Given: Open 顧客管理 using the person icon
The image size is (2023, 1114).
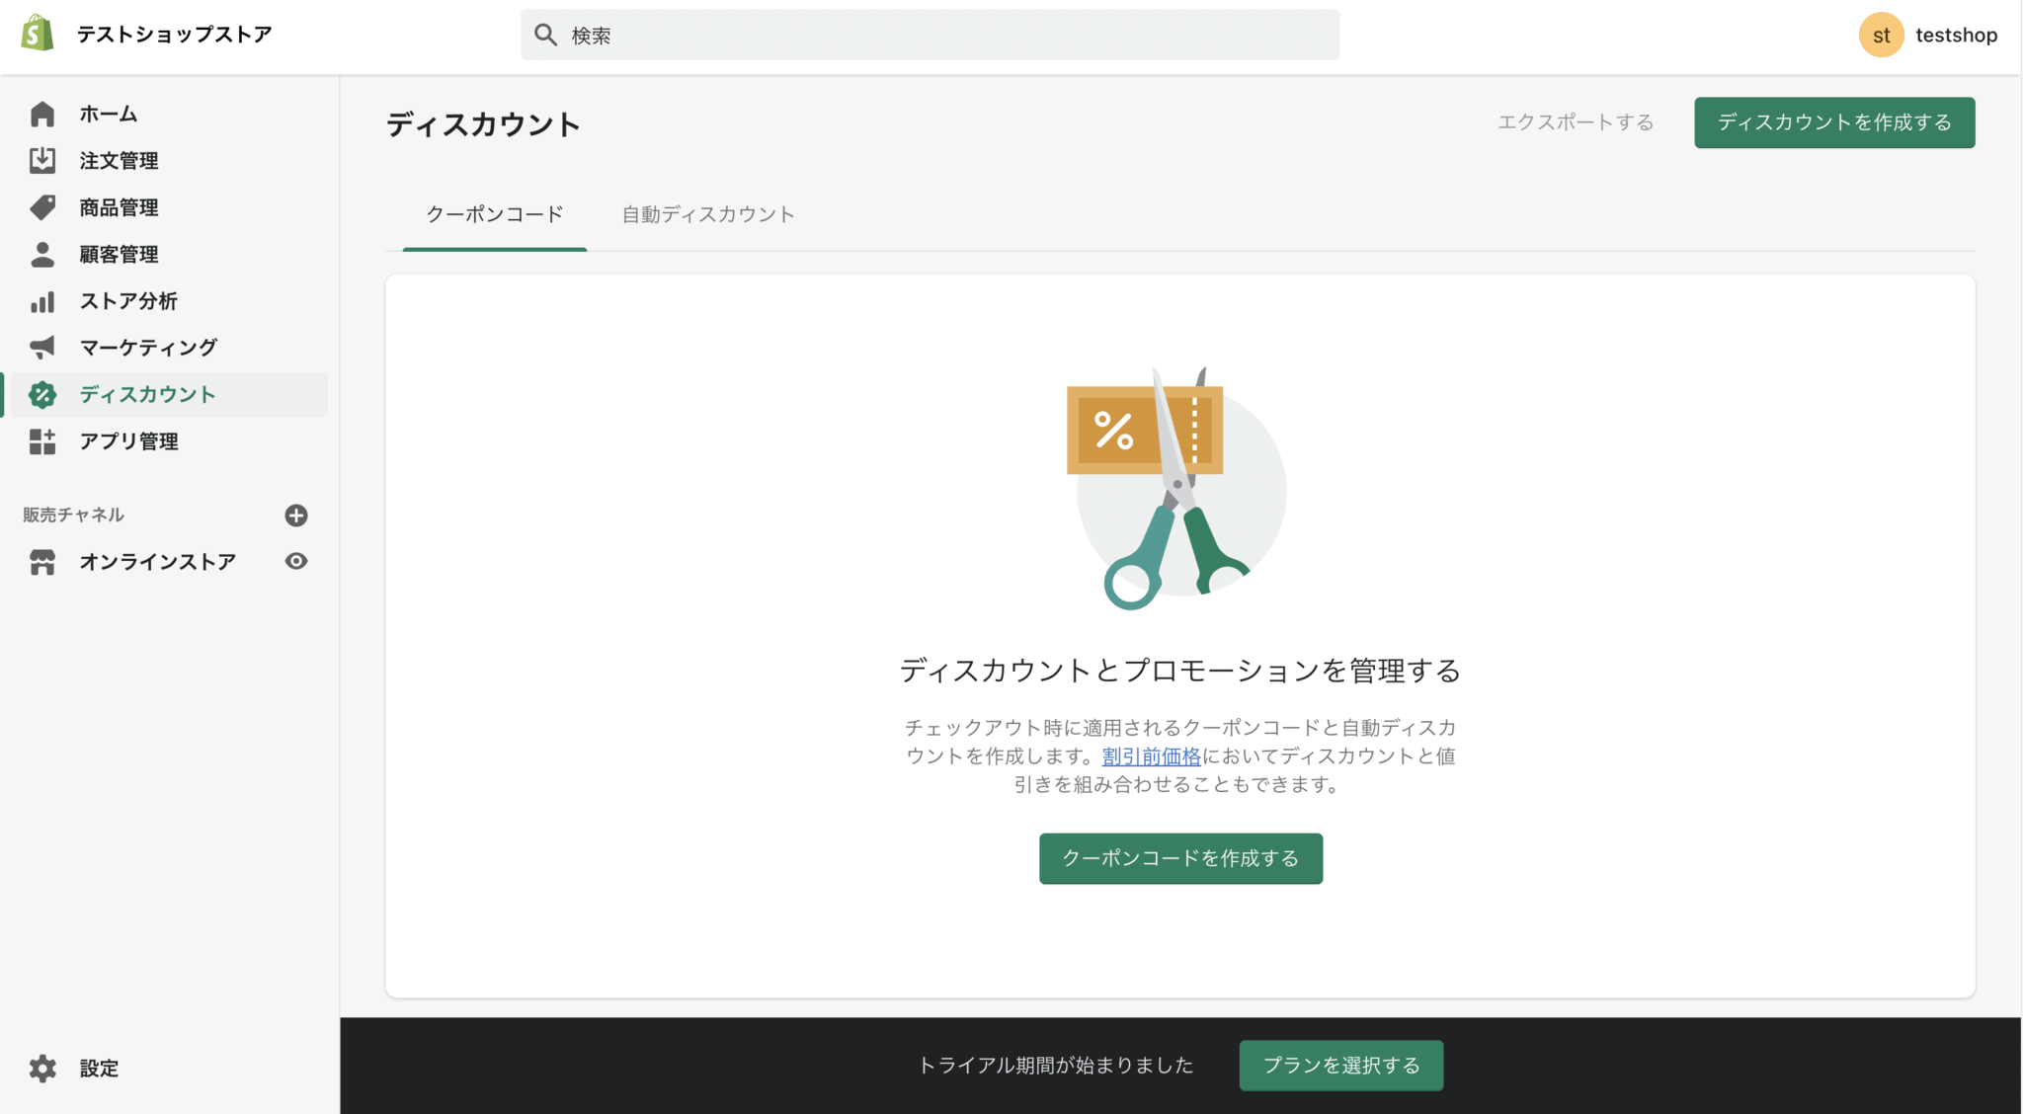Looking at the screenshot, I should click(41, 254).
